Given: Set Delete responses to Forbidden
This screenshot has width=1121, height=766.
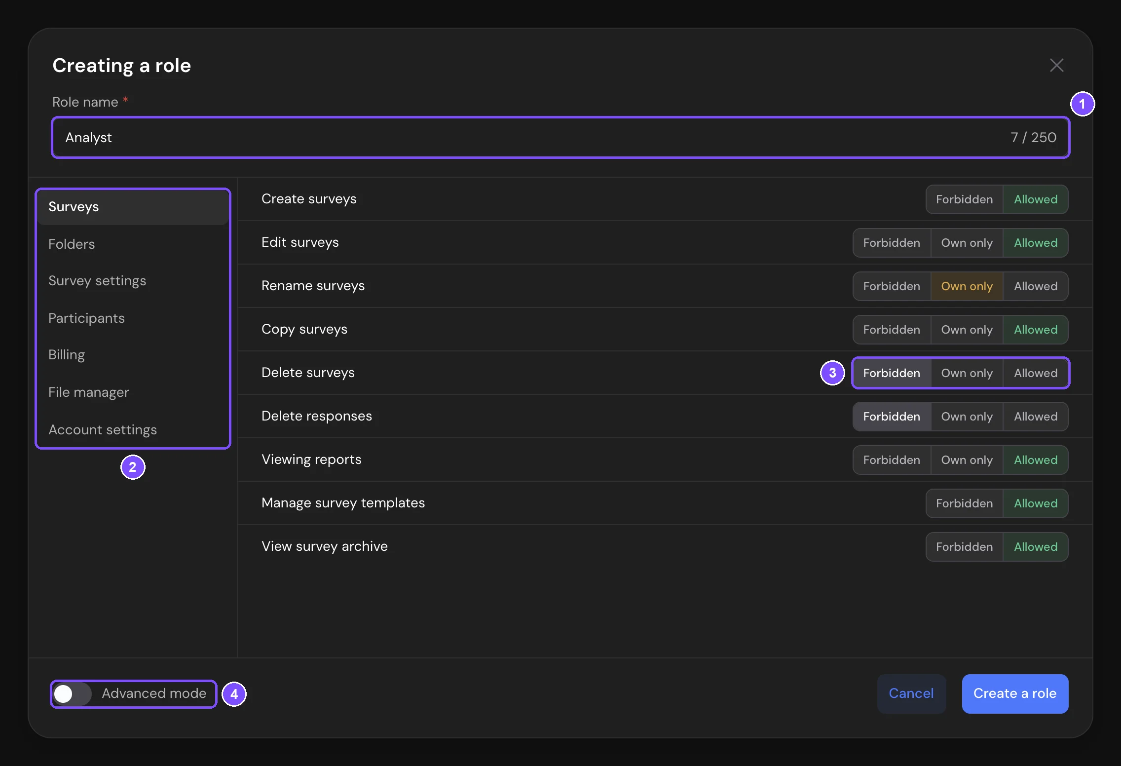Looking at the screenshot, I should pyautogui.click(x=892, y=417).
